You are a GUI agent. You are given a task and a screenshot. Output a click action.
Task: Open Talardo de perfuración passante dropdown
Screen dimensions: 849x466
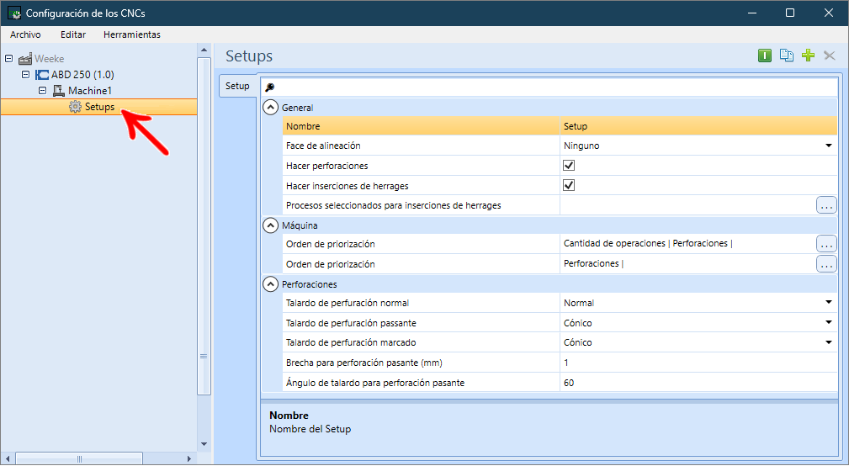point(829,322)
